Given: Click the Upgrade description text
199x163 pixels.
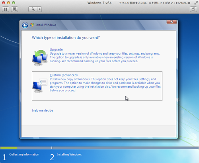Looking at the screenshot, I should click(x=105, y=57).
